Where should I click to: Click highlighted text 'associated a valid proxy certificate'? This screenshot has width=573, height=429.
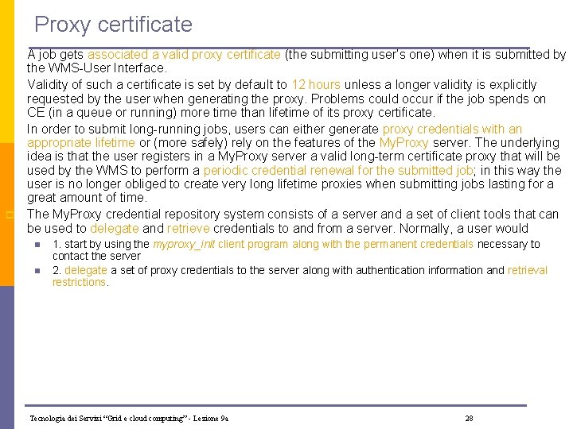184,55
